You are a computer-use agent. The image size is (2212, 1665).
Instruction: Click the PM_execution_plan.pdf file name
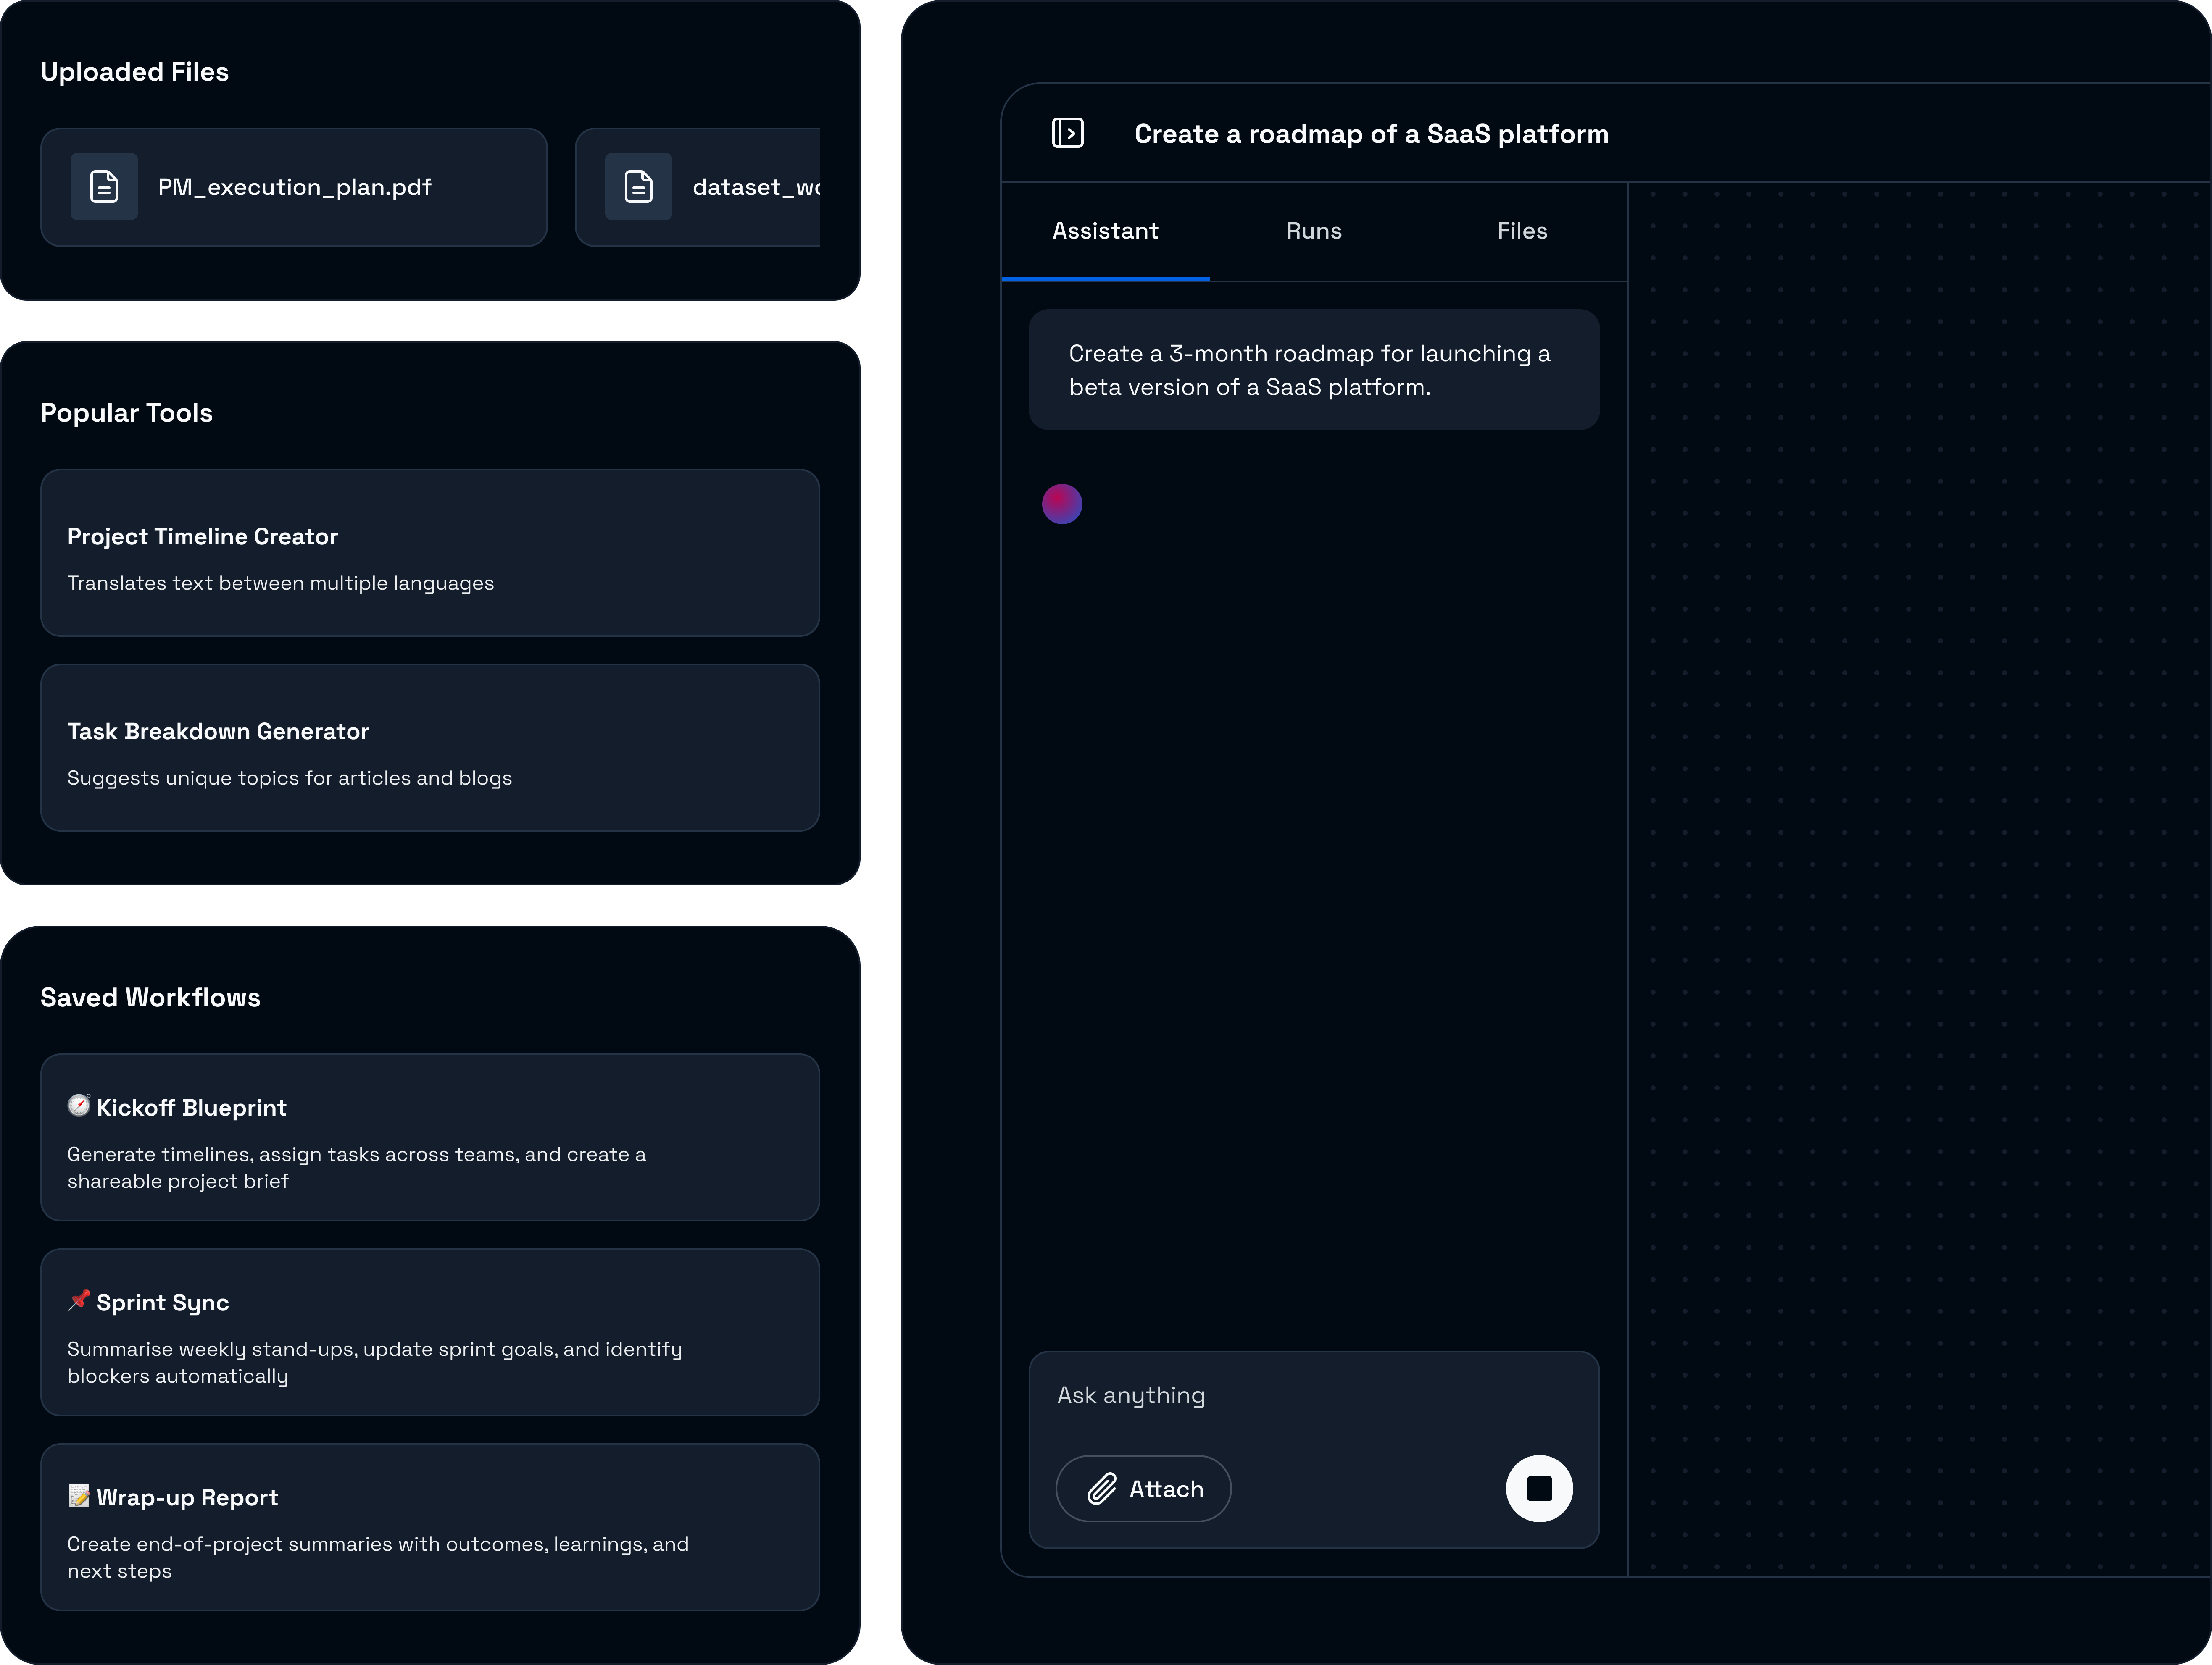(295, 187)
